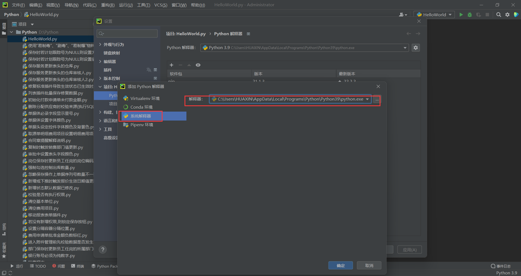Collapse the Python project root folder

point(11,32)
